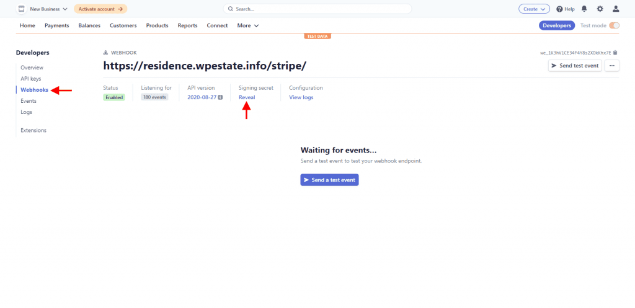Screen dimensions: 635x308
Task: Open notifications bell icon
Action: (584, 9)
